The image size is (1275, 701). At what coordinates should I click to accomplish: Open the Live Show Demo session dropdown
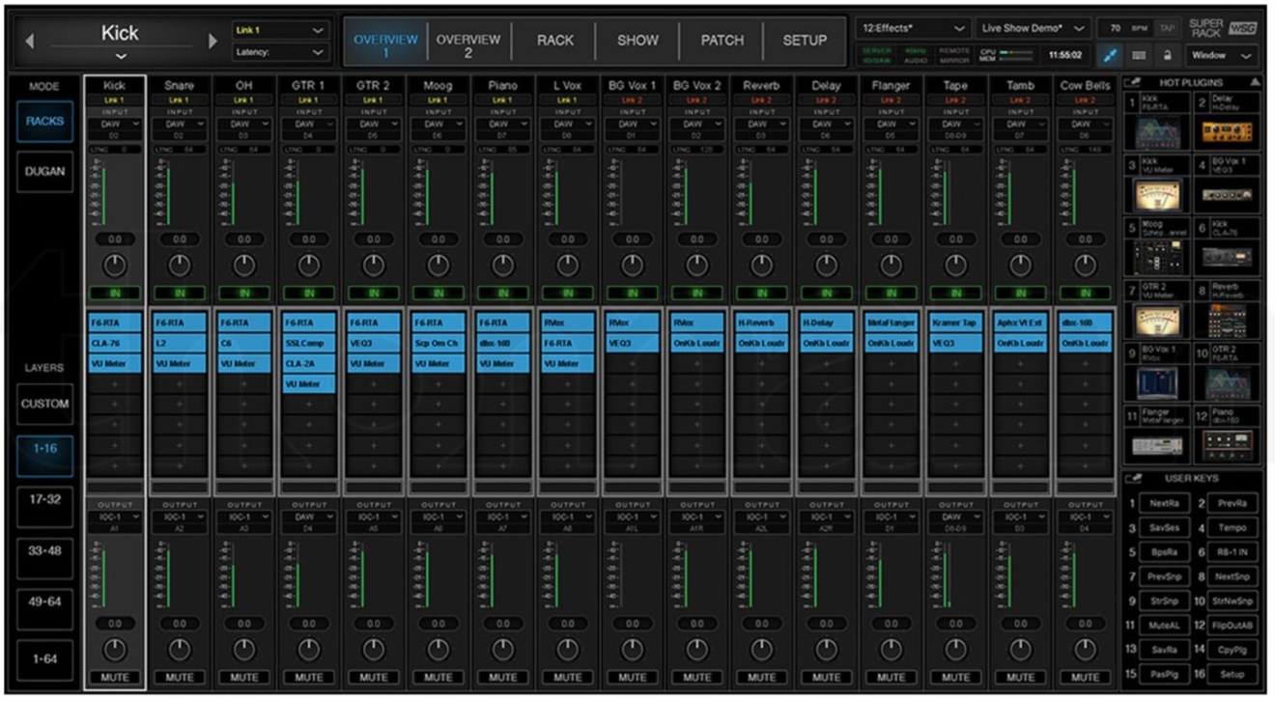click(1033, 28)
